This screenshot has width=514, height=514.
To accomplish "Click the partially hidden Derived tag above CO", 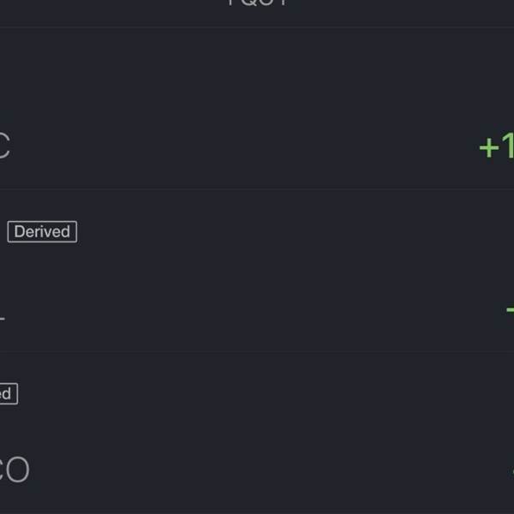I will tap(8, 394).
